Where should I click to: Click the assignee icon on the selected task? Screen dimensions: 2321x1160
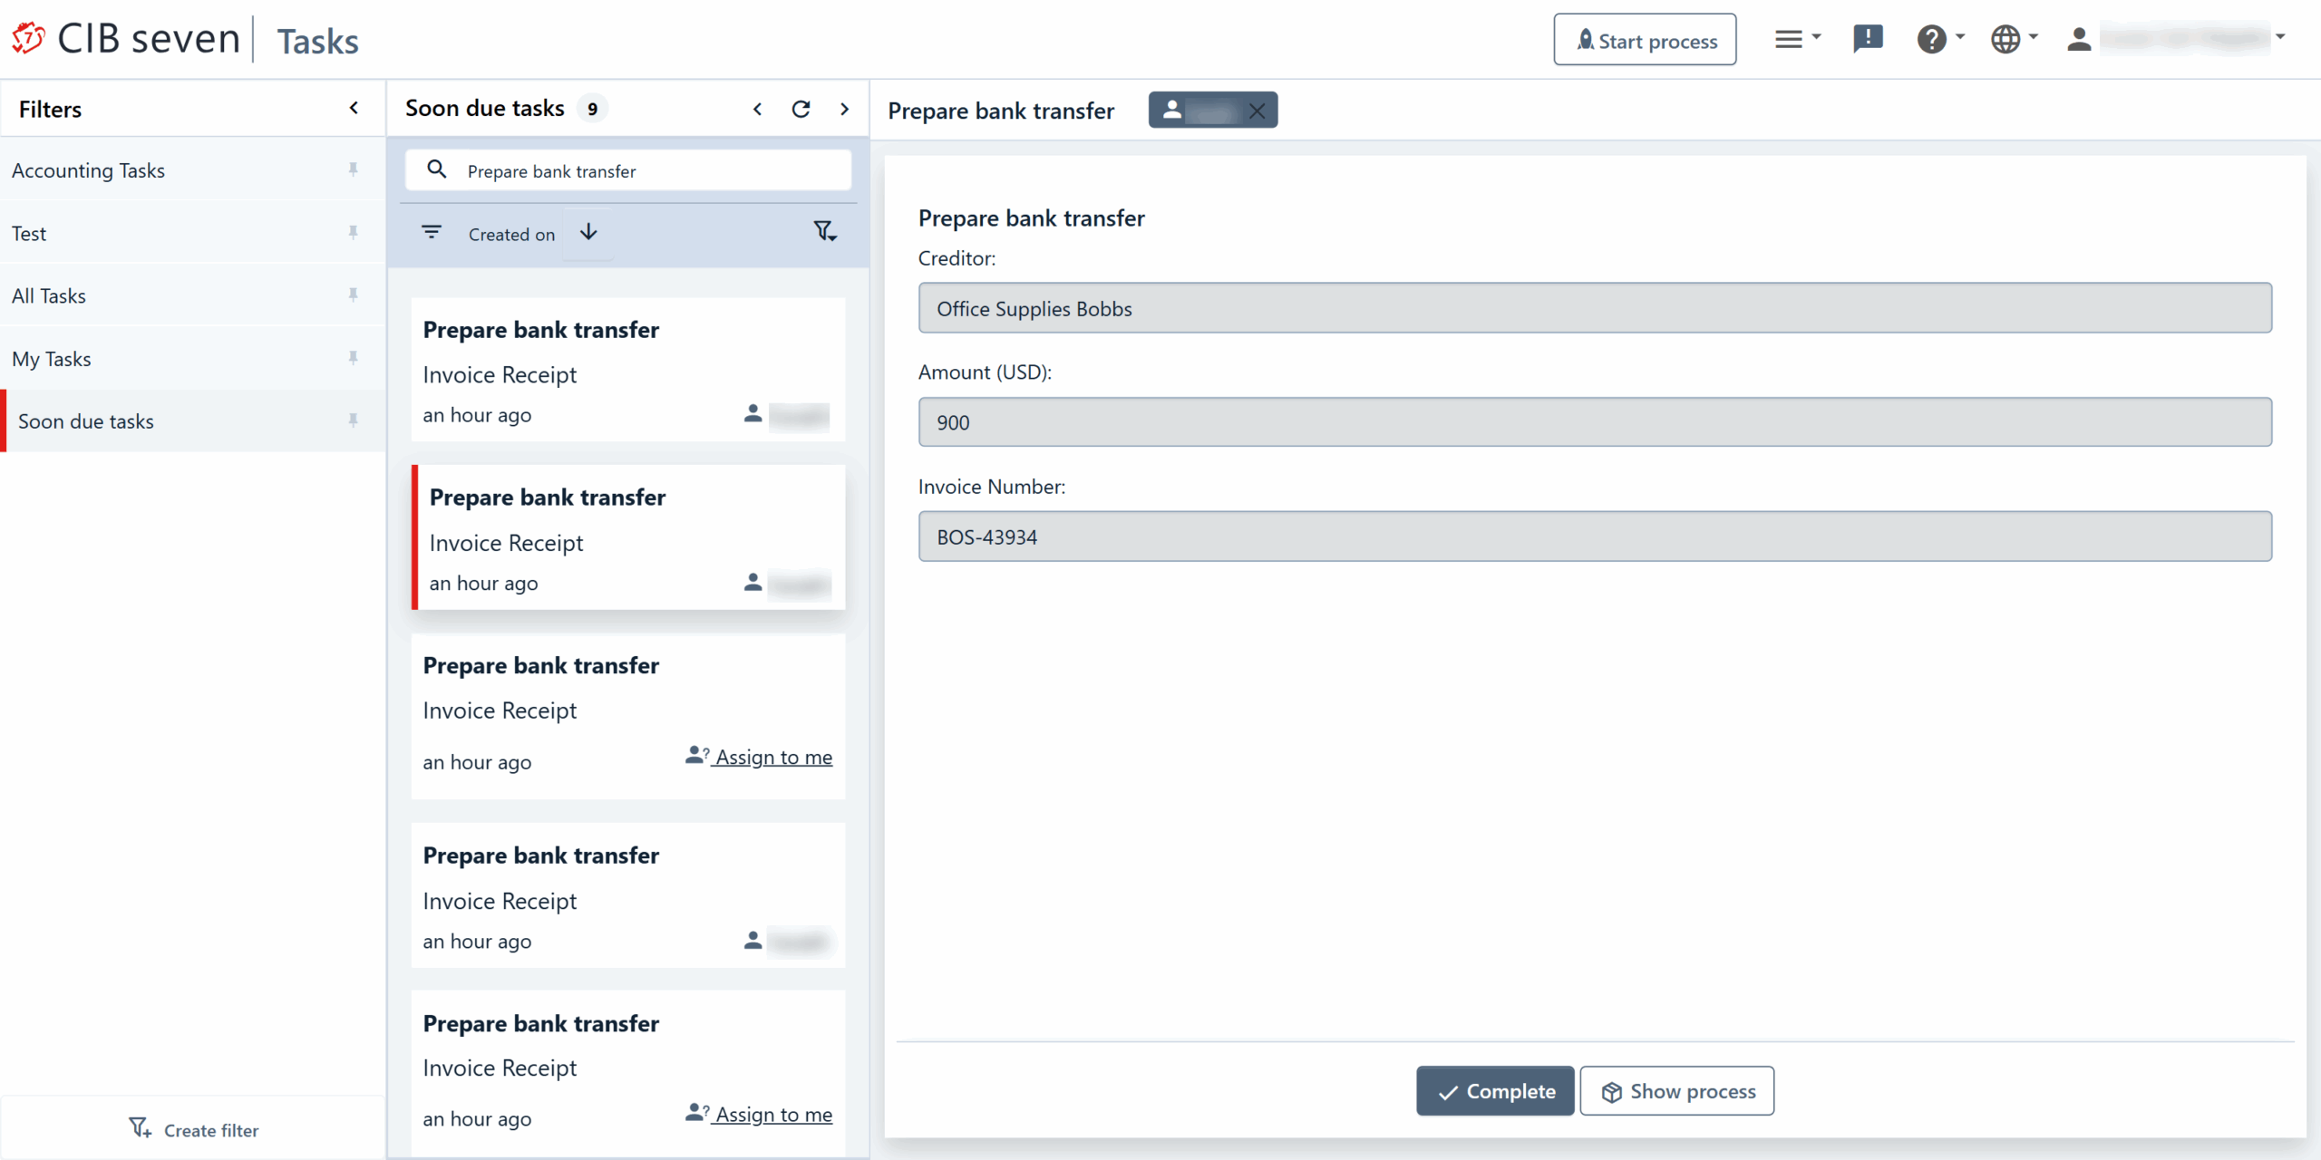point(753,582)
